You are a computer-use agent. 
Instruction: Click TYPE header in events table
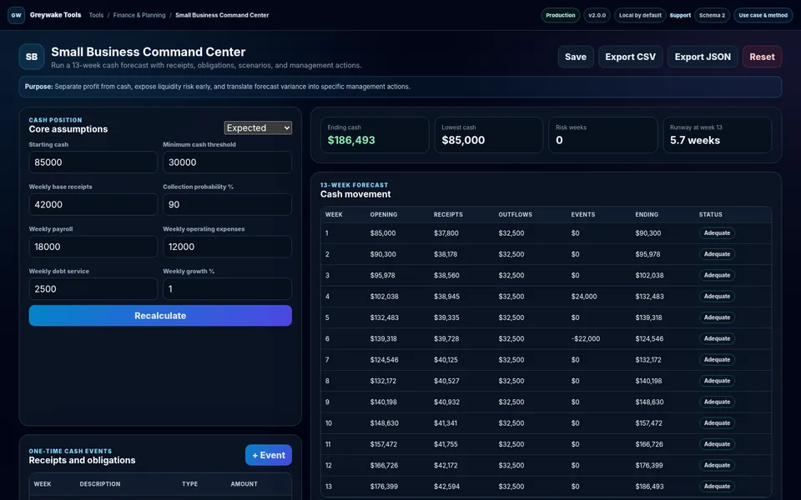189,484
